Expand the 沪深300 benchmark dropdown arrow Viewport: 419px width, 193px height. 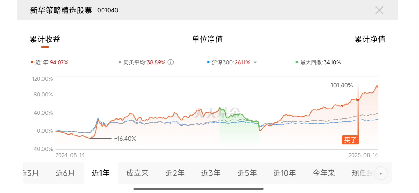tap(255, 62)
